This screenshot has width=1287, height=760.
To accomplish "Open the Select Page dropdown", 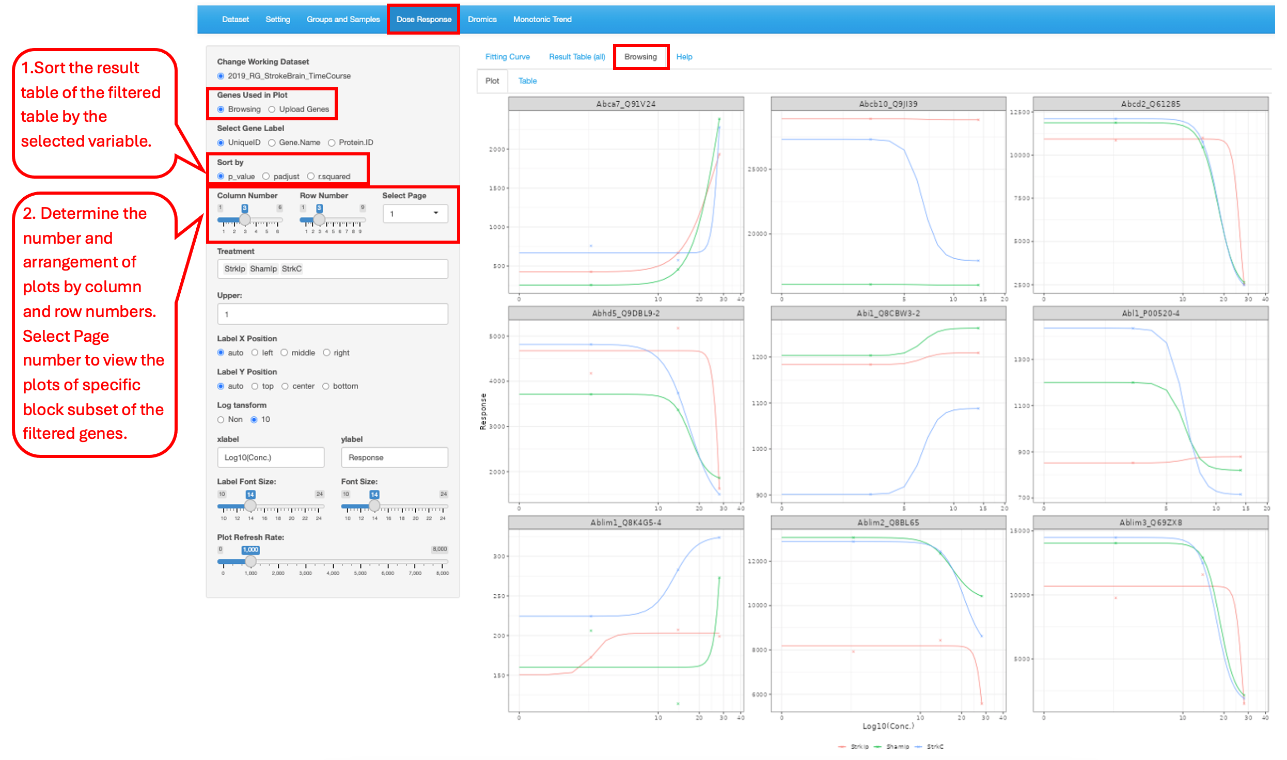I will point(415,214).
